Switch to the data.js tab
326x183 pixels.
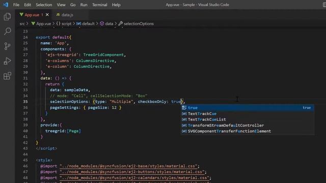67,15
